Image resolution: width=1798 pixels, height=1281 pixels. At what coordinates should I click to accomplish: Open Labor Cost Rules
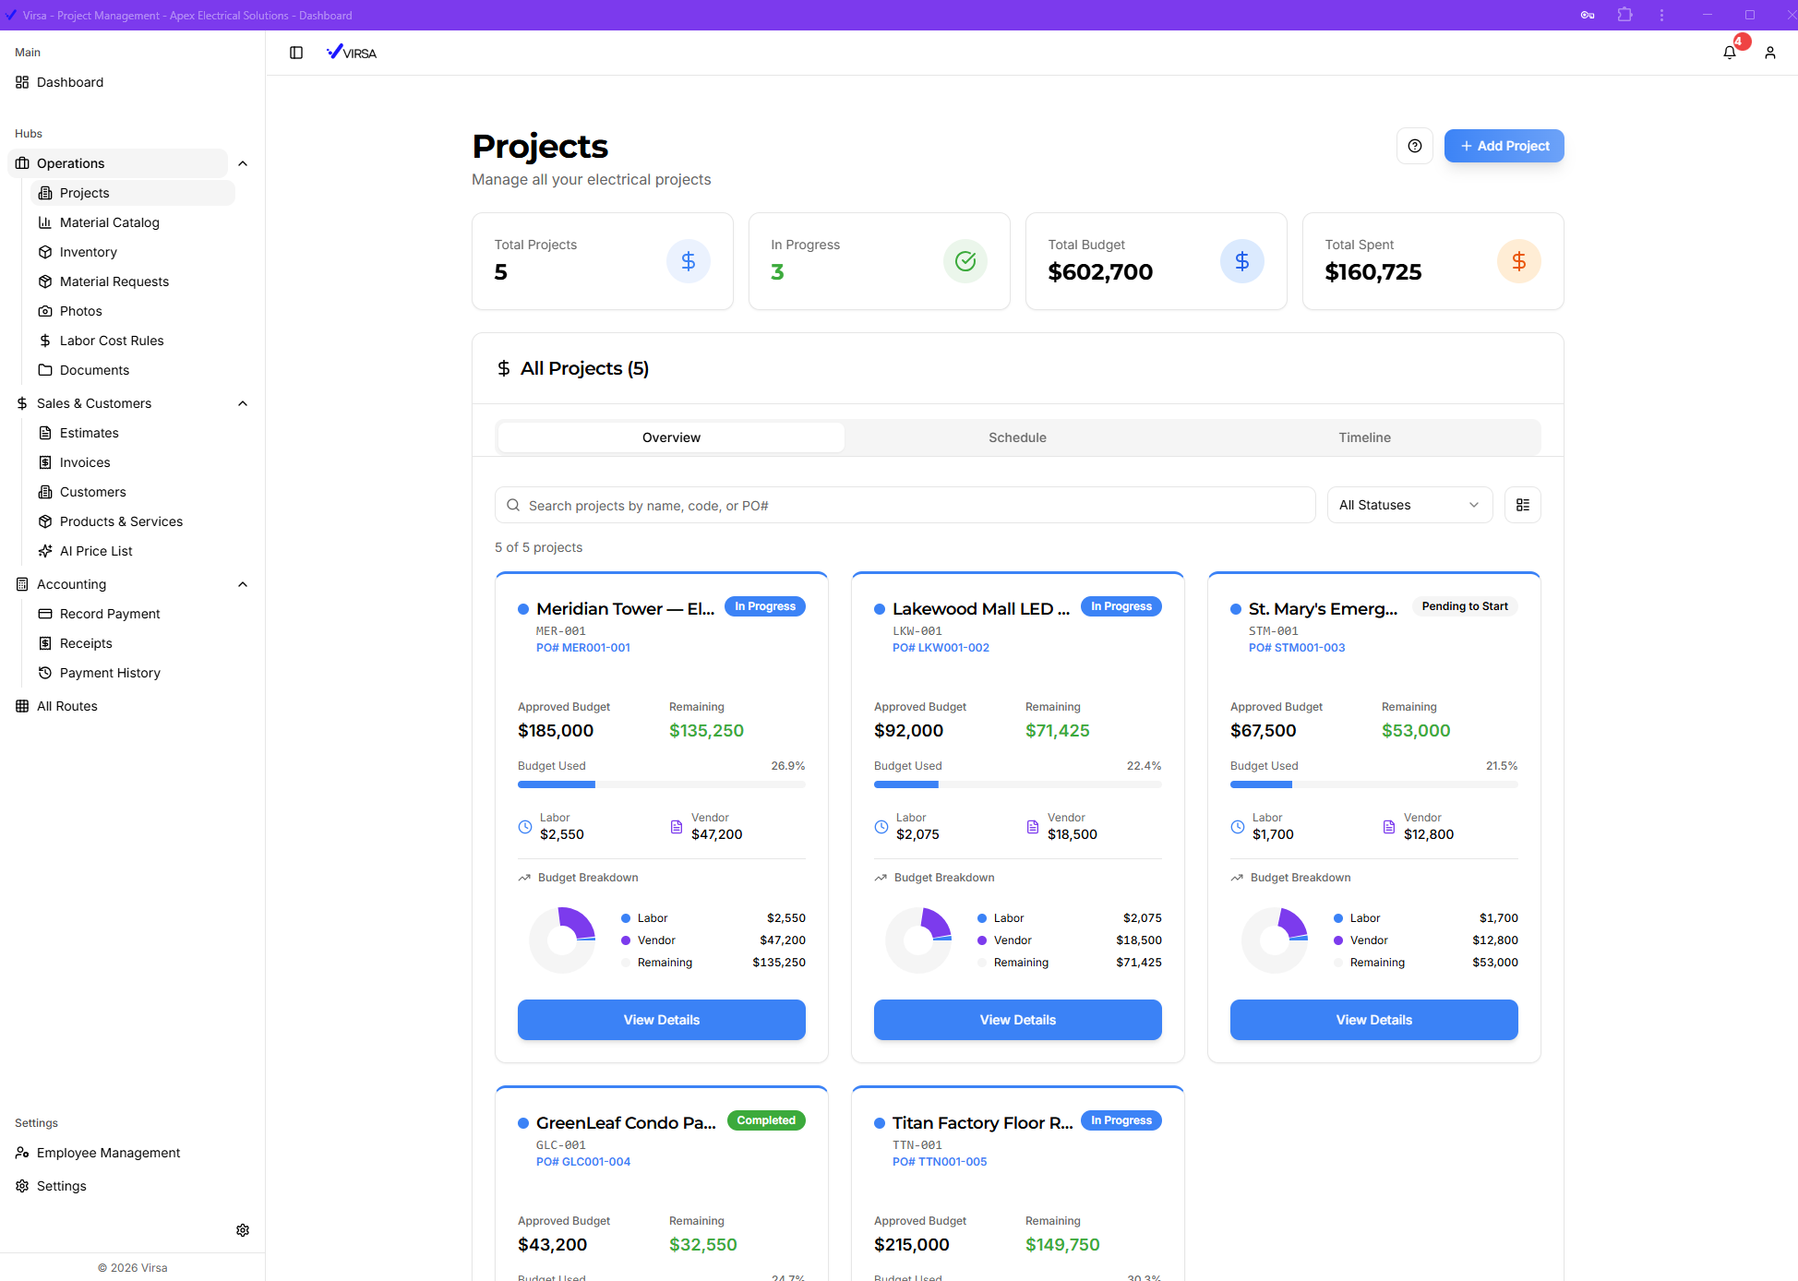[112, 341]
